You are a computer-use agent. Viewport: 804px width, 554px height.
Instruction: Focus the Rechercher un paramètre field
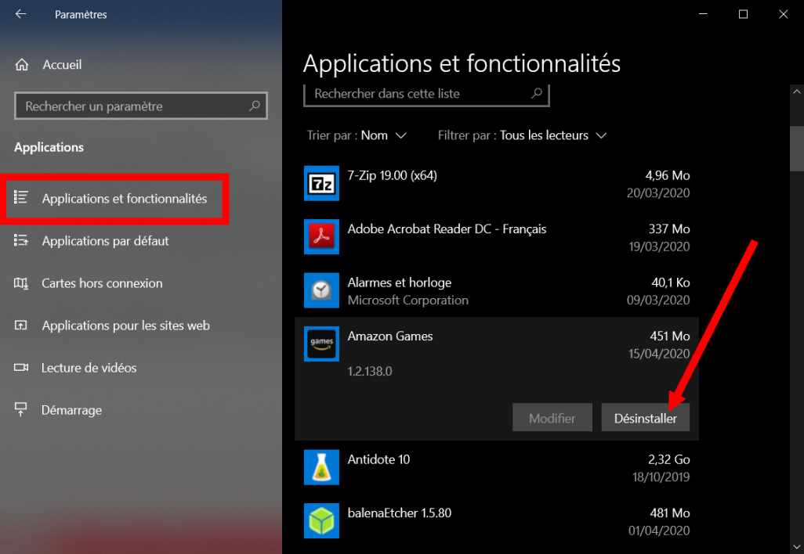pos(141,106)
